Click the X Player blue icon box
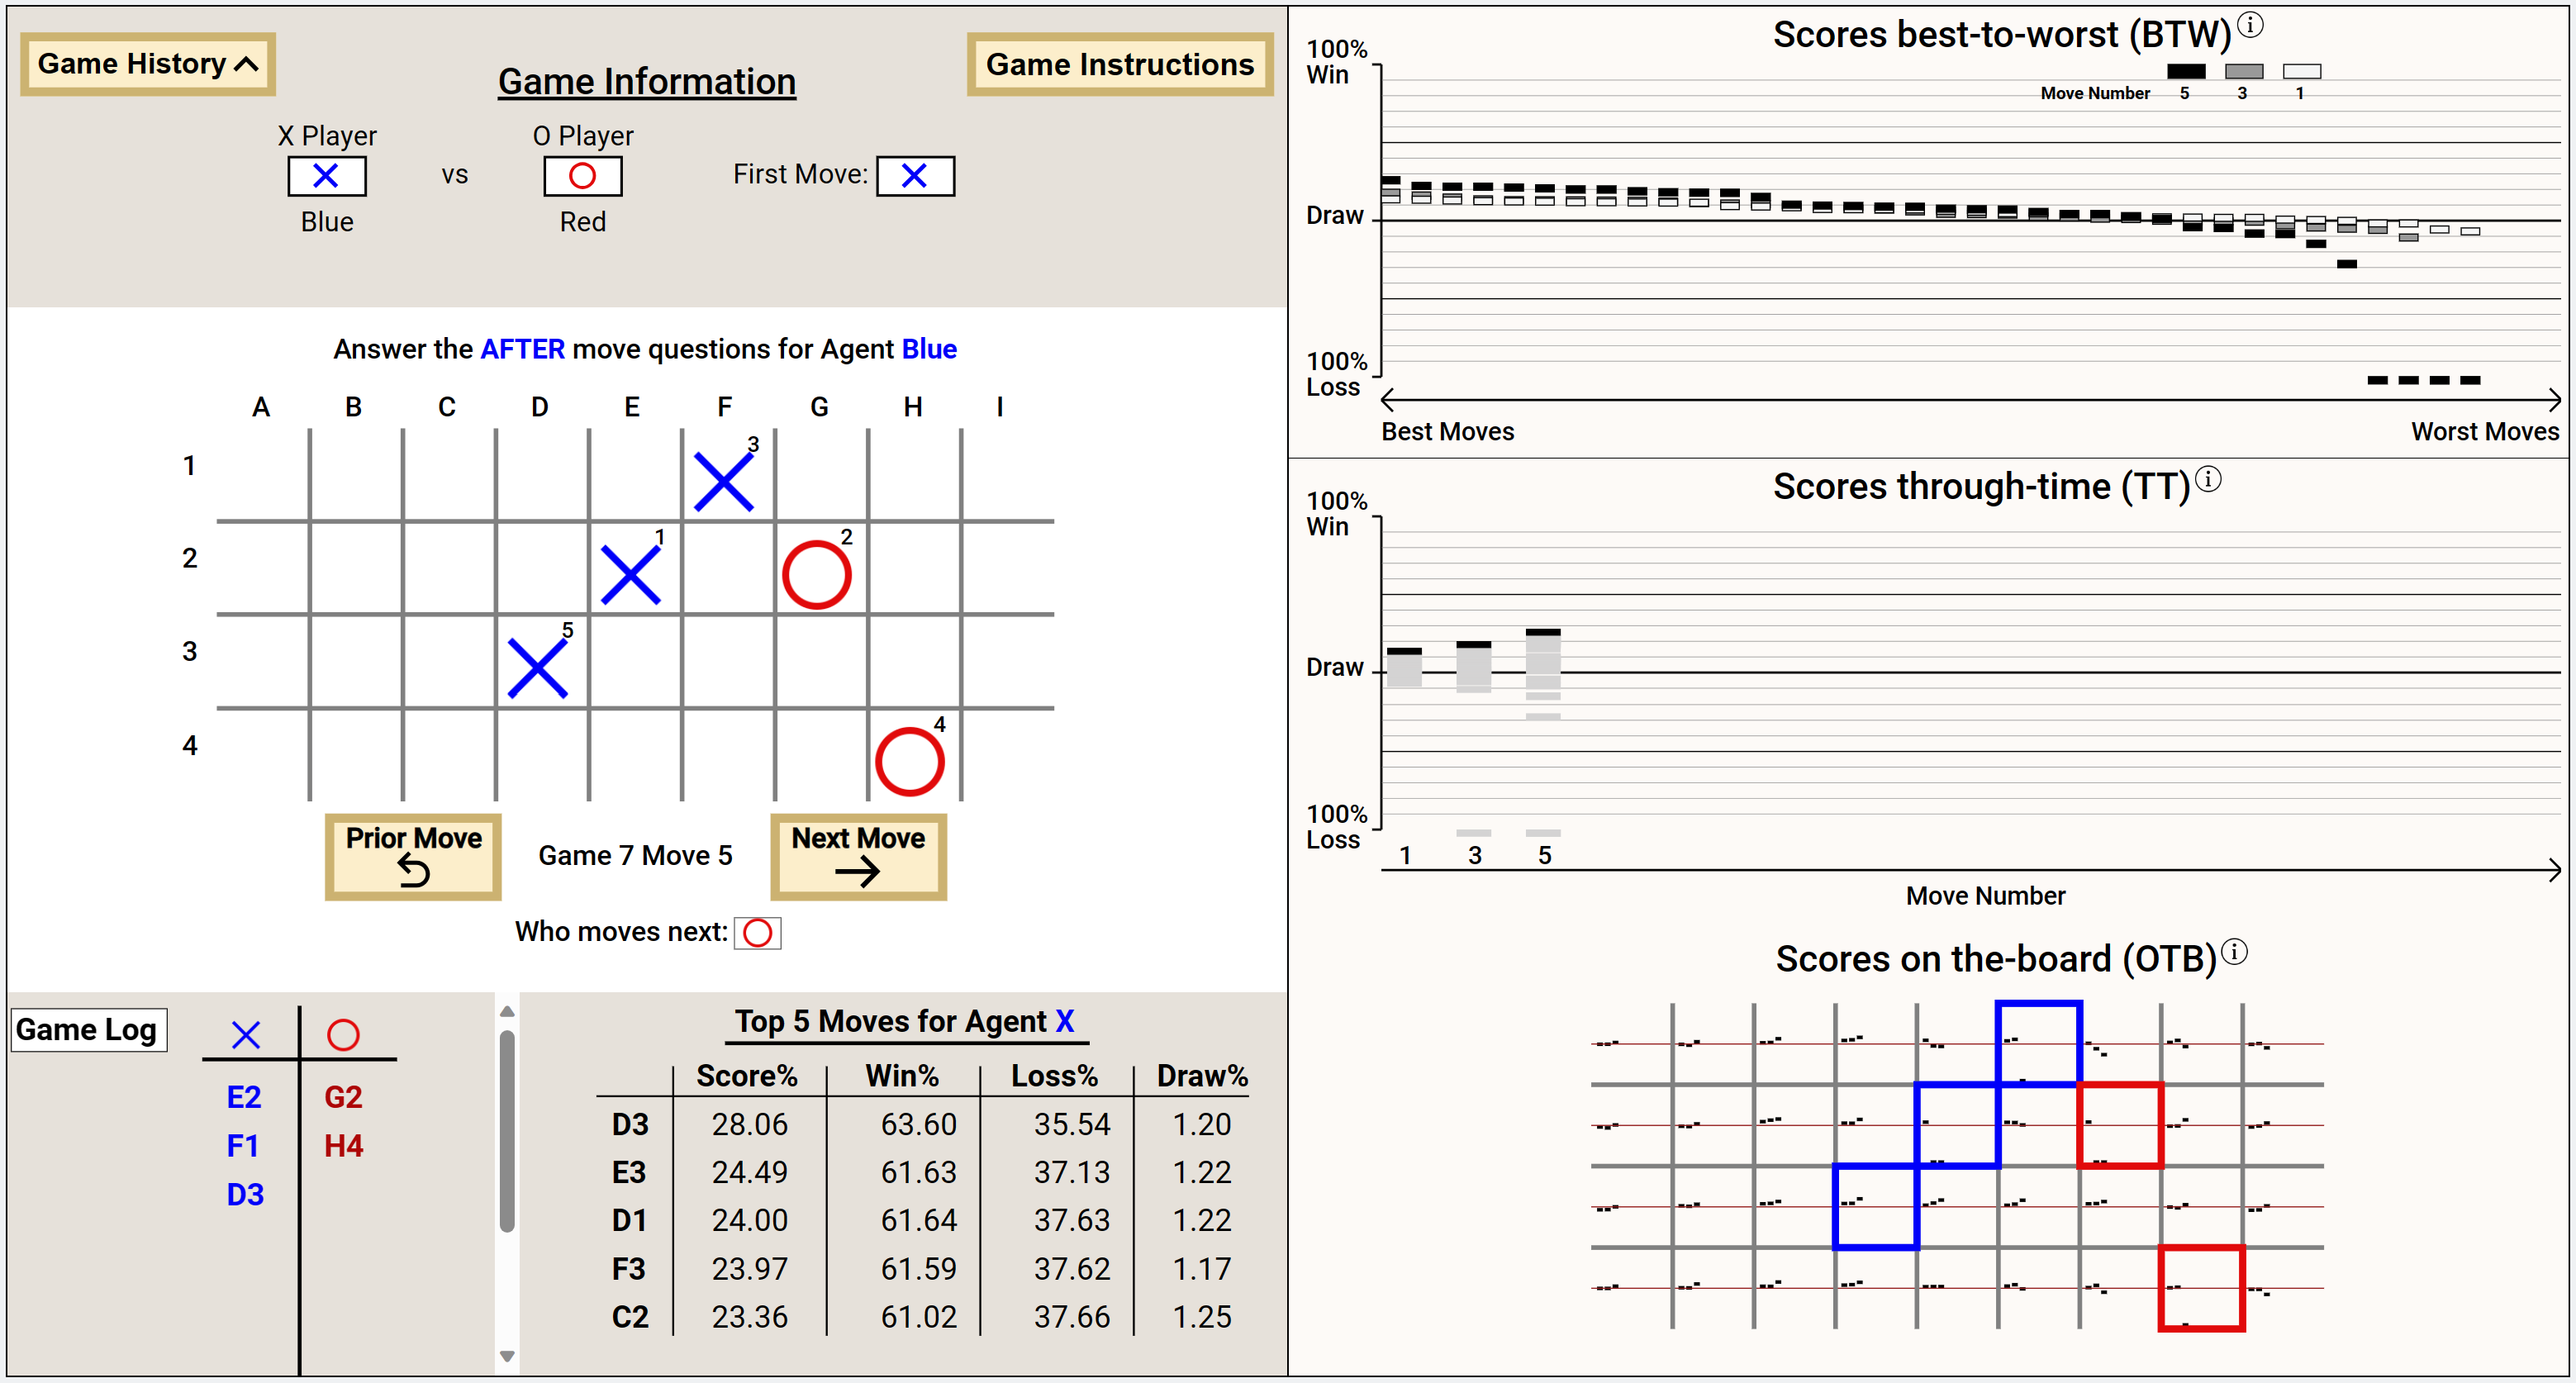The image size is (2576, 1383). [x=326, y=176]
